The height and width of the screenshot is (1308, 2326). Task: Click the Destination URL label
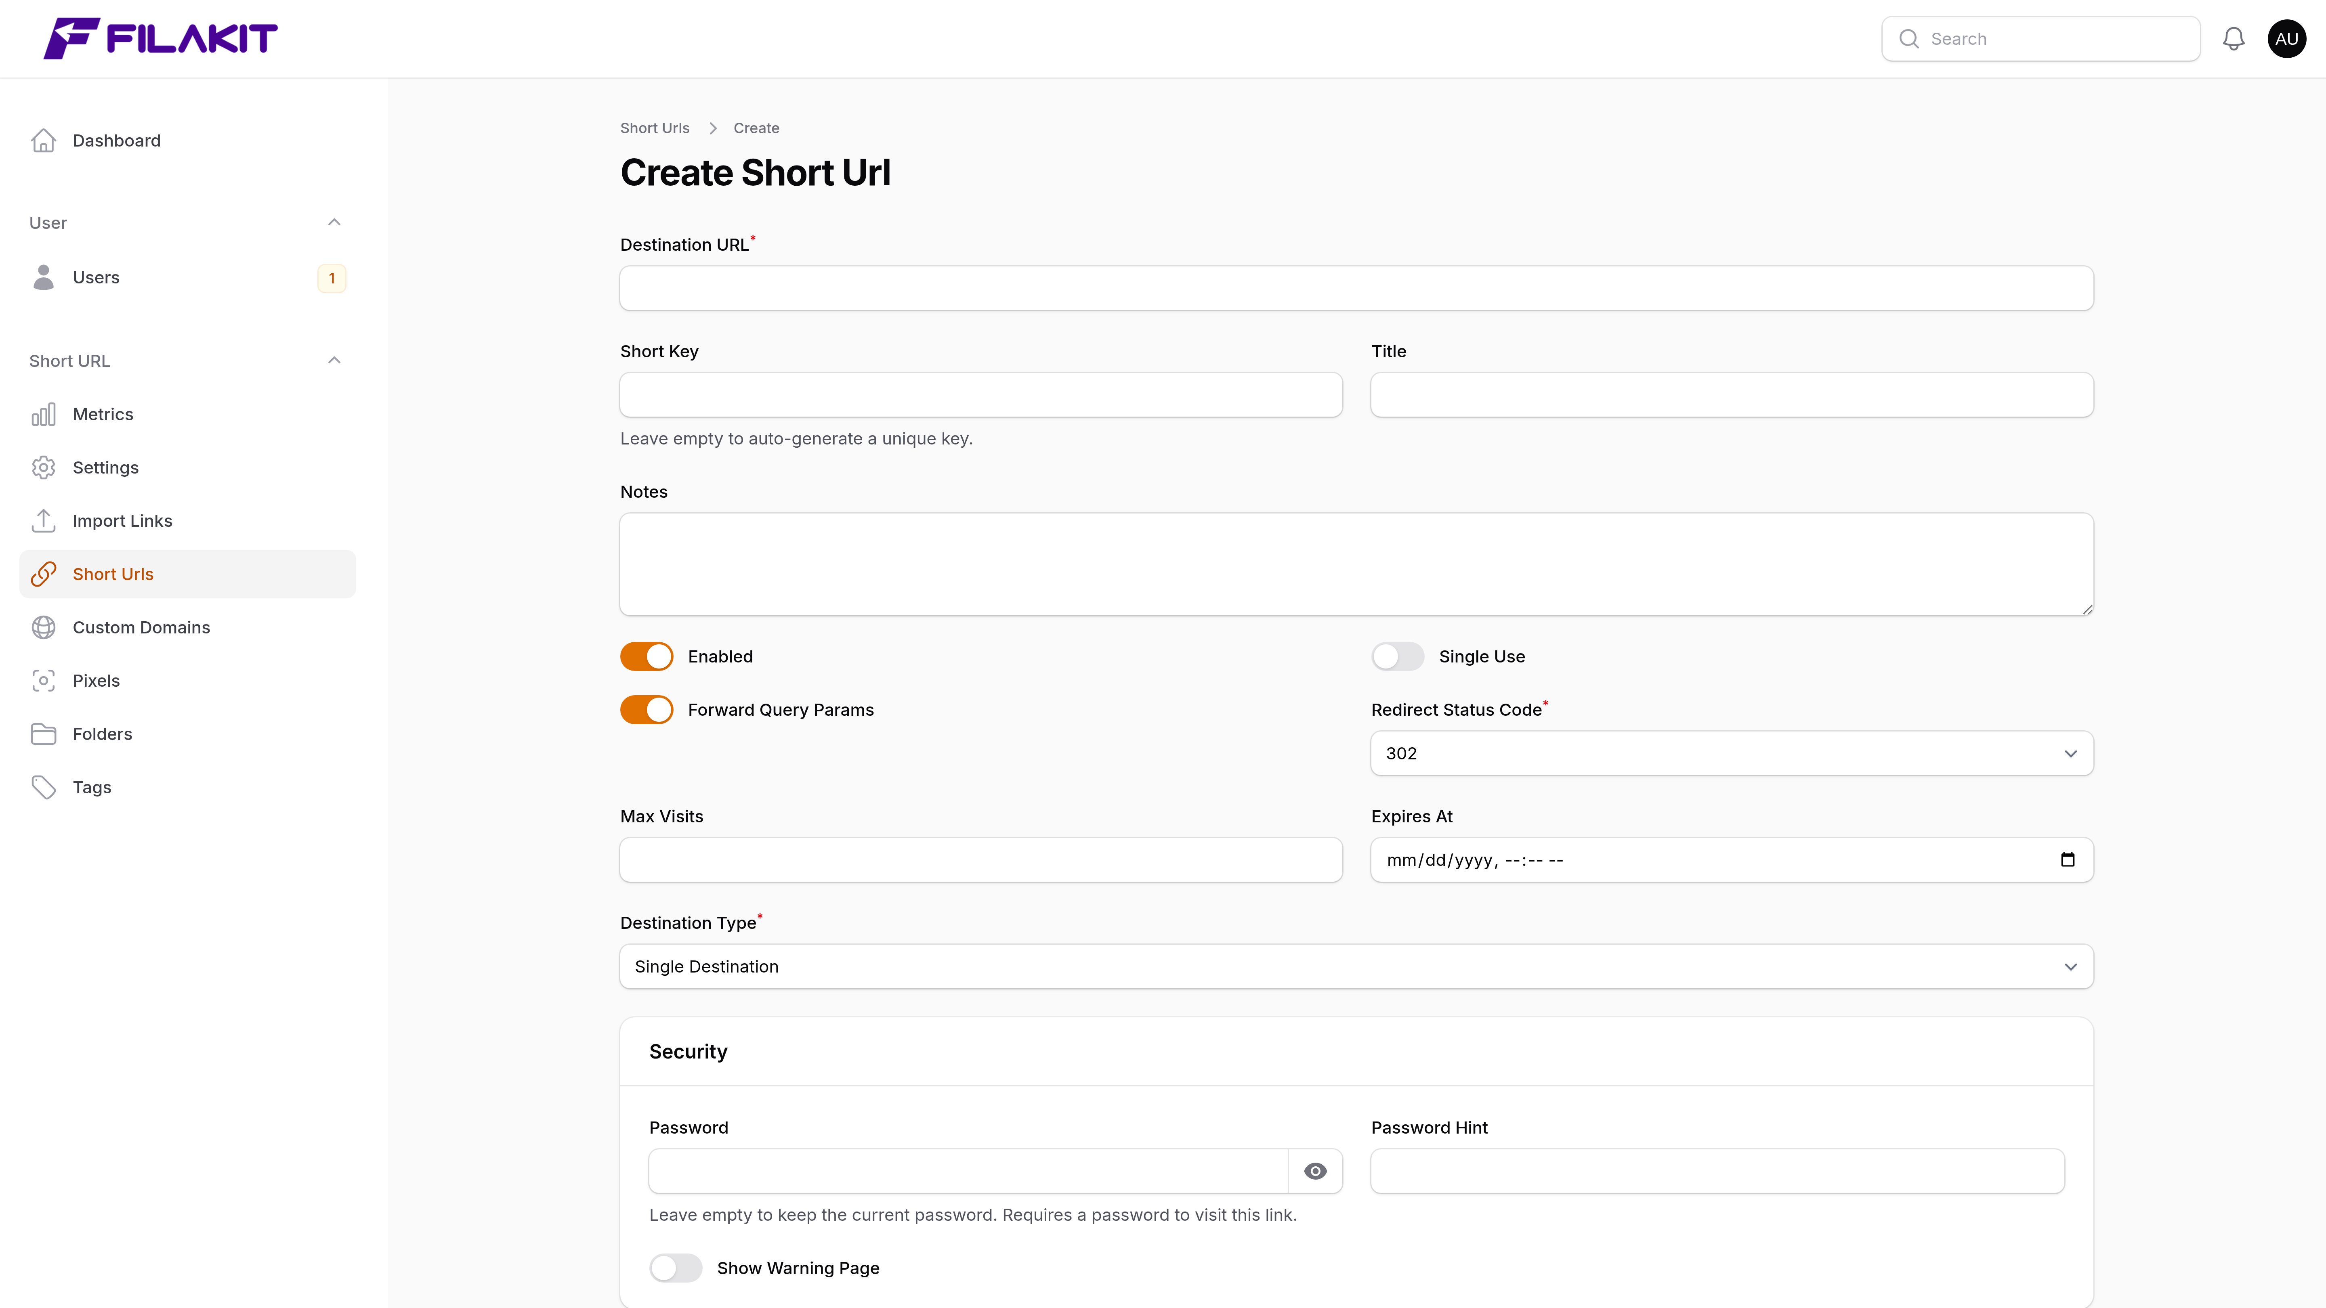(684, 245)
